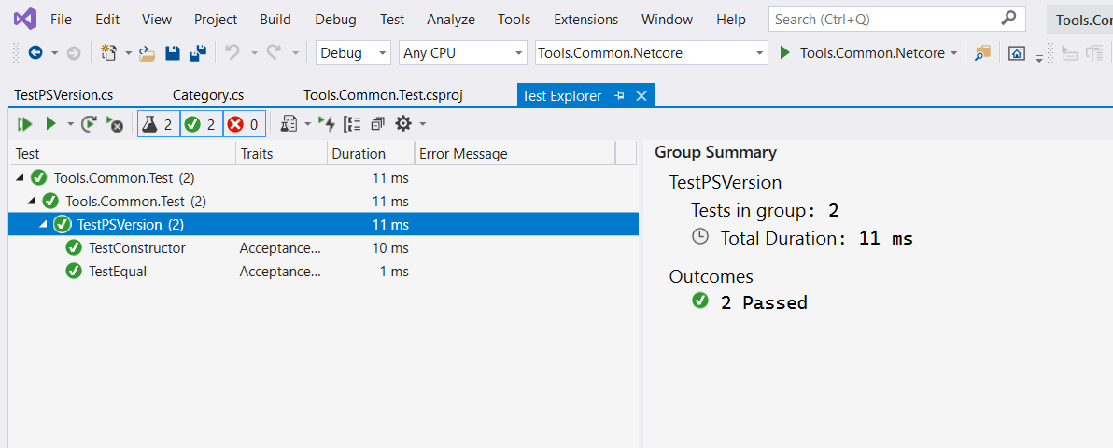Open the Test menu
Screen dimensions: 1113x448
[x=392, y=20]
